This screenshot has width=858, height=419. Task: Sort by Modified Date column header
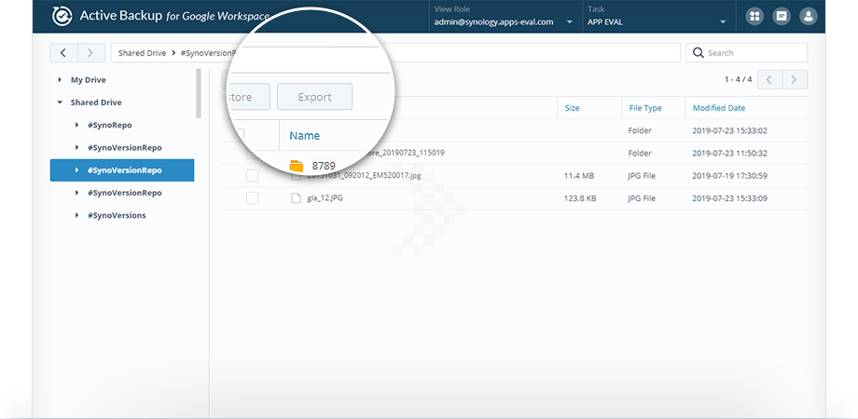coord(718,108)
